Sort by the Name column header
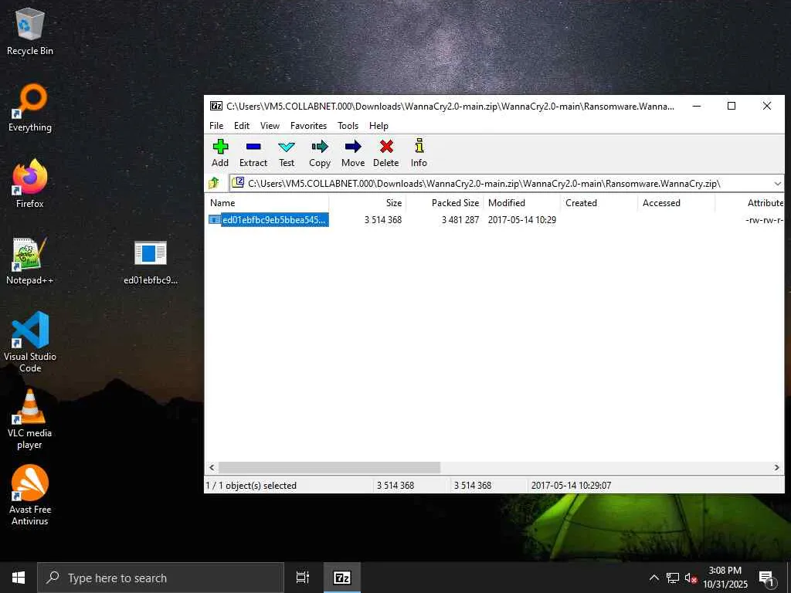 click(267, 203)
